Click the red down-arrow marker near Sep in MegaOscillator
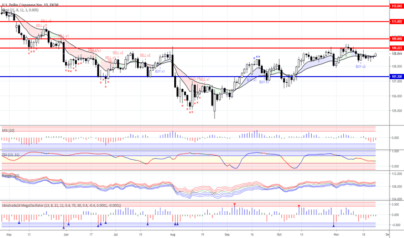The height and width of the screenshot is (238, 404). (235, 204)
